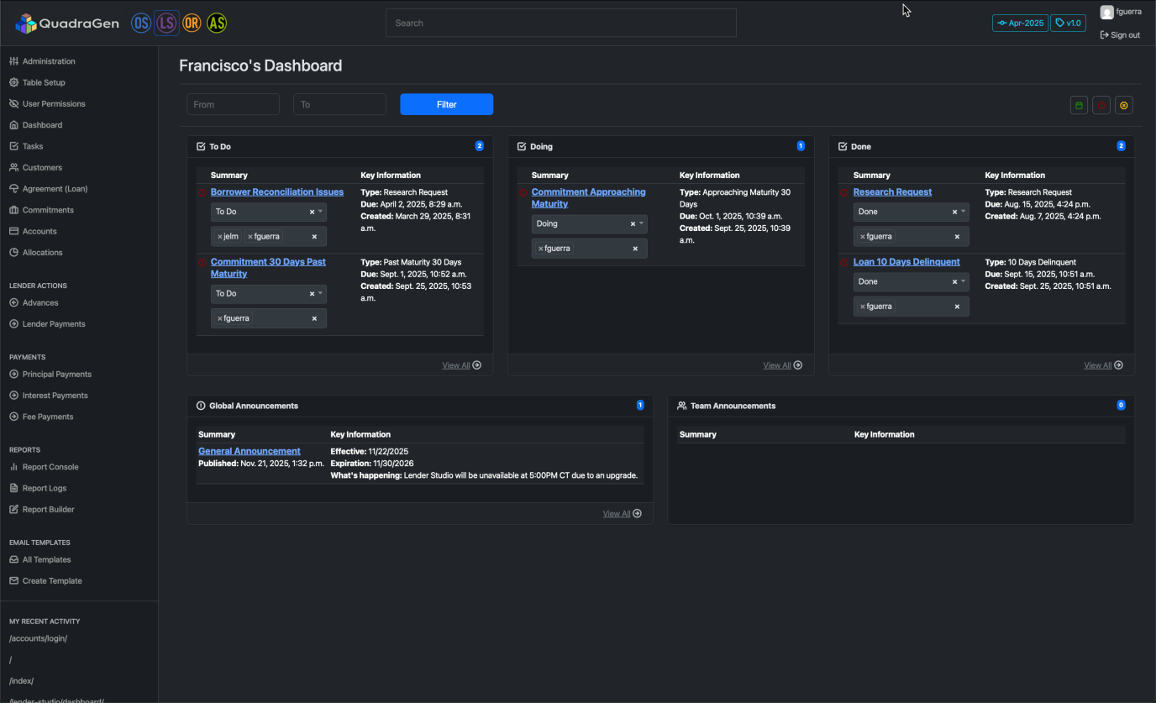Click the yellow x-circle icon button
The image size is (1156, 703).
click(x=1124, y=105)
